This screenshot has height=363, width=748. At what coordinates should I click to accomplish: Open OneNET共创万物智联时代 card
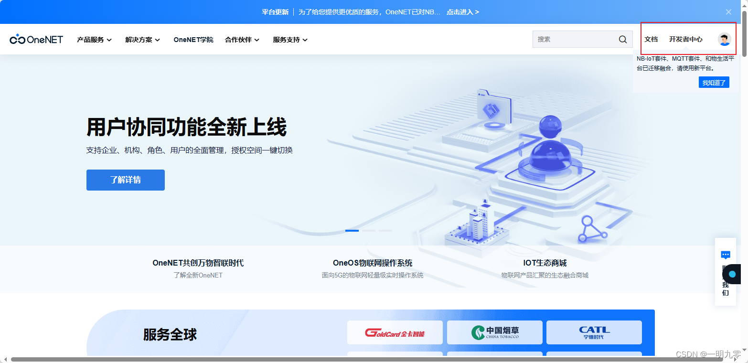tap(198, 268)
